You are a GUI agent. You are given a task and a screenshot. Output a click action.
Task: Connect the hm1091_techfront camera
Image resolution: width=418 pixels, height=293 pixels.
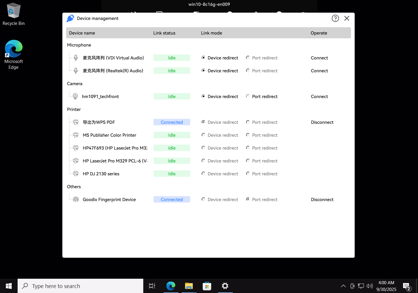(319, 97)
